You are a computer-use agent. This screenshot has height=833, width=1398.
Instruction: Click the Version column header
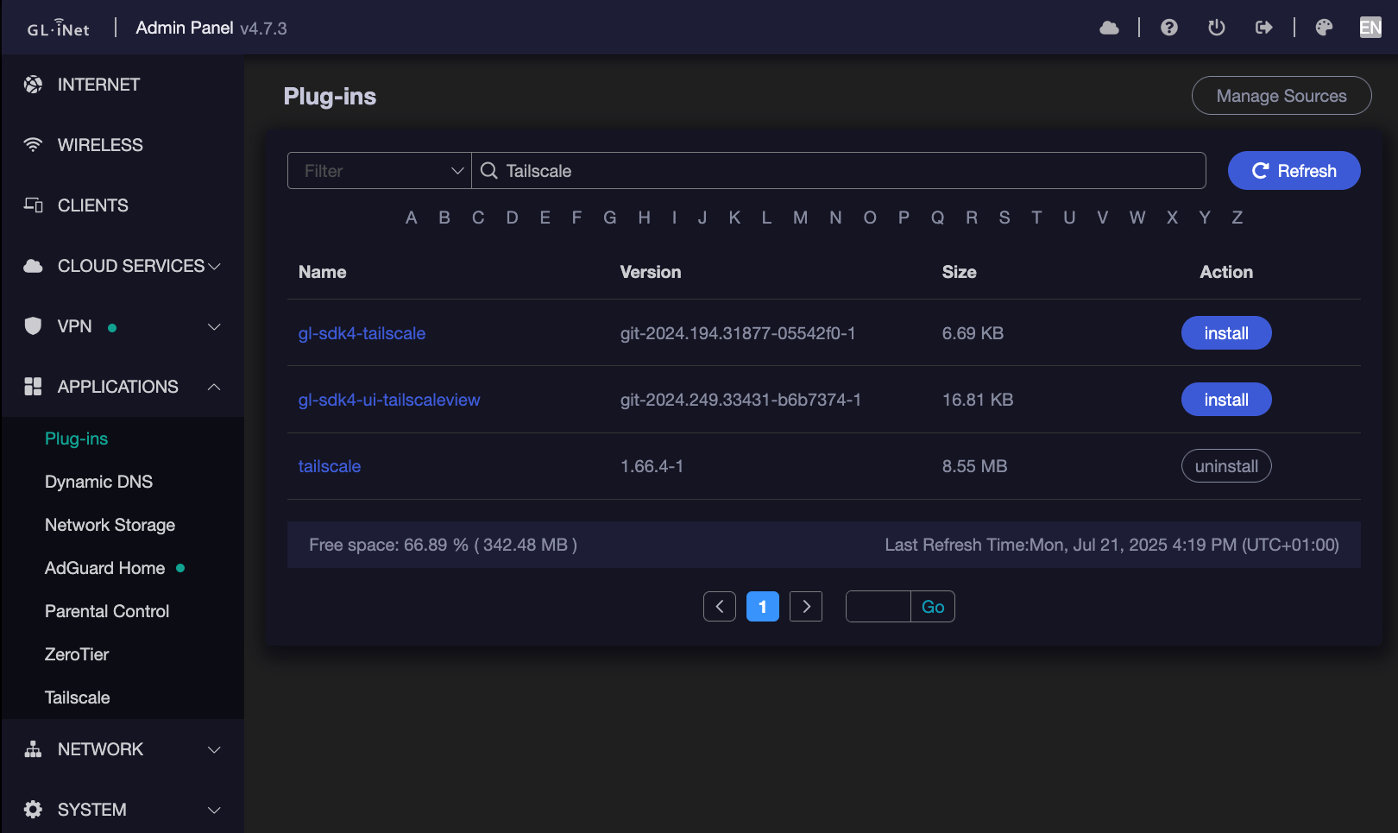[651, 272]
